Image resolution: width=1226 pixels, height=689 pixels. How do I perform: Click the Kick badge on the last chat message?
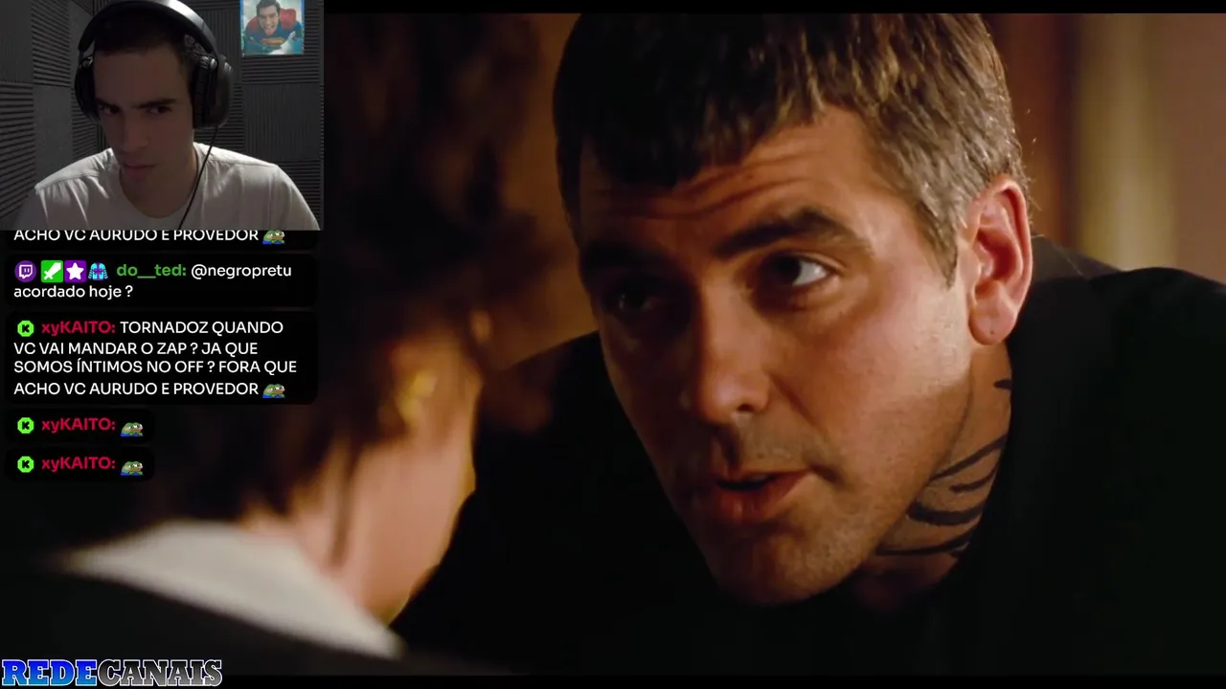click(25, 464)
